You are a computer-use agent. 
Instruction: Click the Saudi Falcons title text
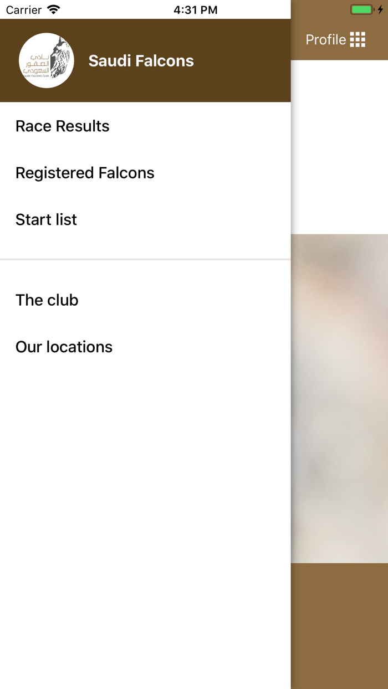click(x=141, y=60)
